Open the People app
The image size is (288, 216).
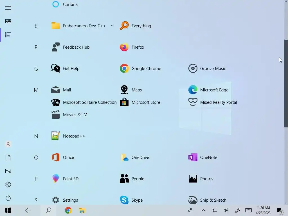(x=132, y=179)
